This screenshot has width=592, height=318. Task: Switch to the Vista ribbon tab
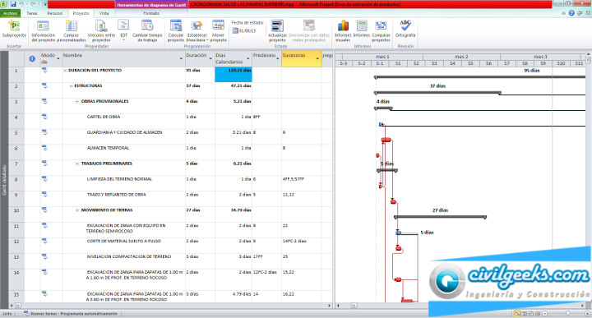[104, 13]
